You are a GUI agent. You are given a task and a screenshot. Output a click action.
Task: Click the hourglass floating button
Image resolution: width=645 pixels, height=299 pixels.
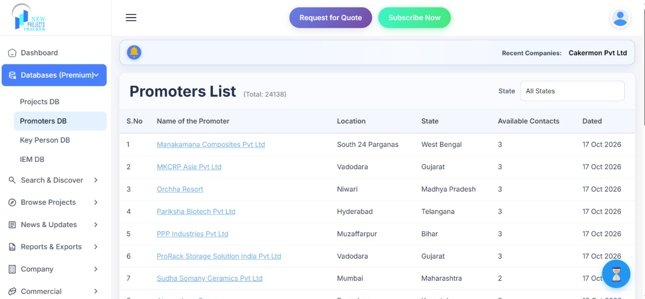pos(616,274)
